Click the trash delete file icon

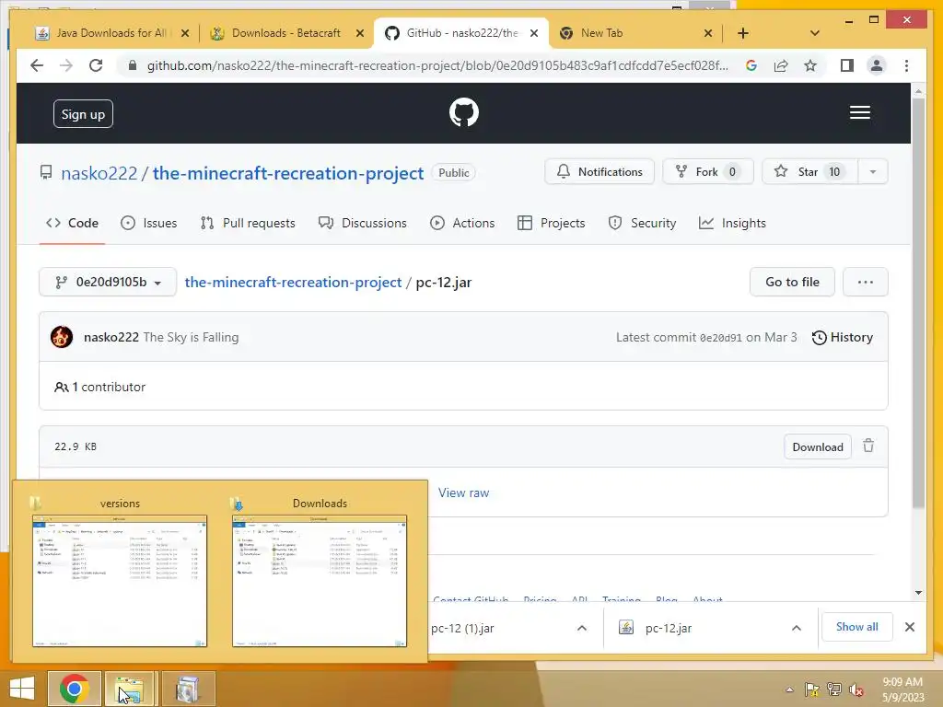point(868,446)
